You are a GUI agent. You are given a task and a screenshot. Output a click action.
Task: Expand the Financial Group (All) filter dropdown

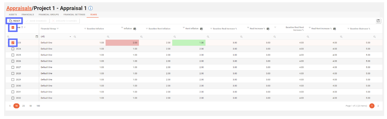(x=70, y=37)
